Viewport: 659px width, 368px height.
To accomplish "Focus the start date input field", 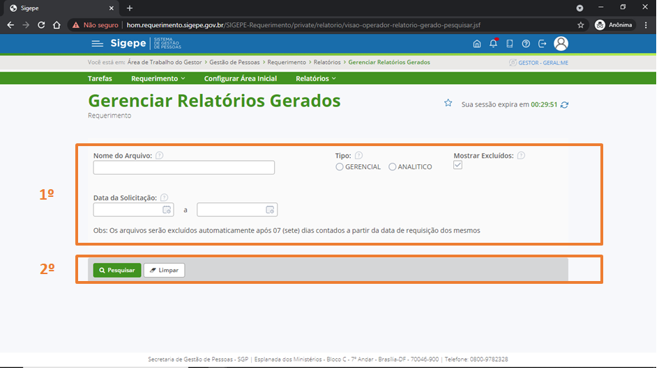I will [133, 209].
